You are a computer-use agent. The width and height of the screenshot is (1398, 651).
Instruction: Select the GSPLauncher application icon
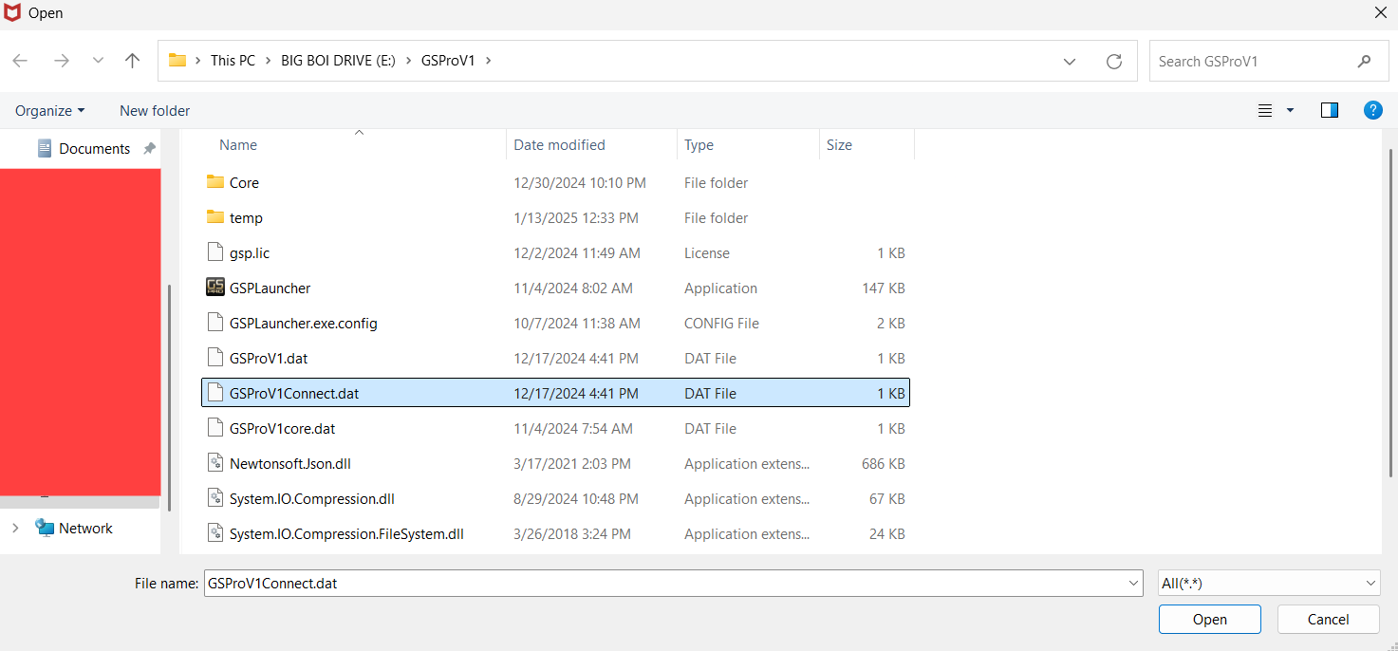215,288
